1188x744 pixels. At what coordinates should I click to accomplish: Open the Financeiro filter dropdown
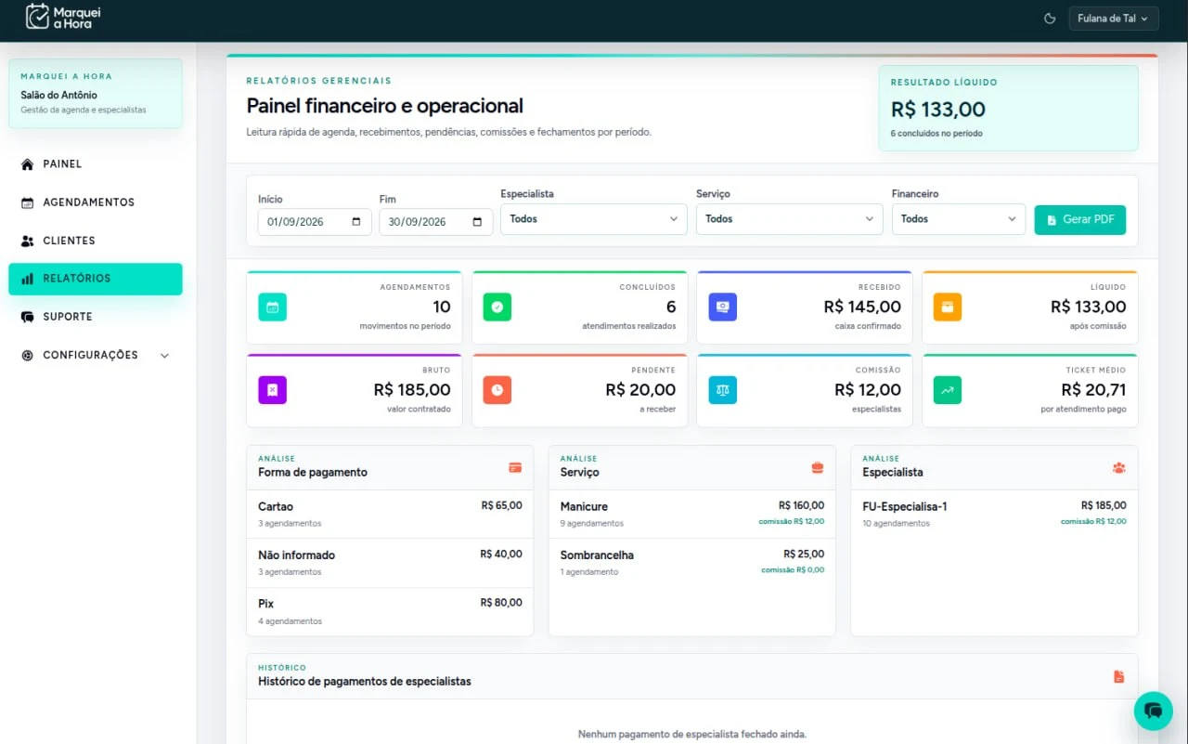coord(959,219)
